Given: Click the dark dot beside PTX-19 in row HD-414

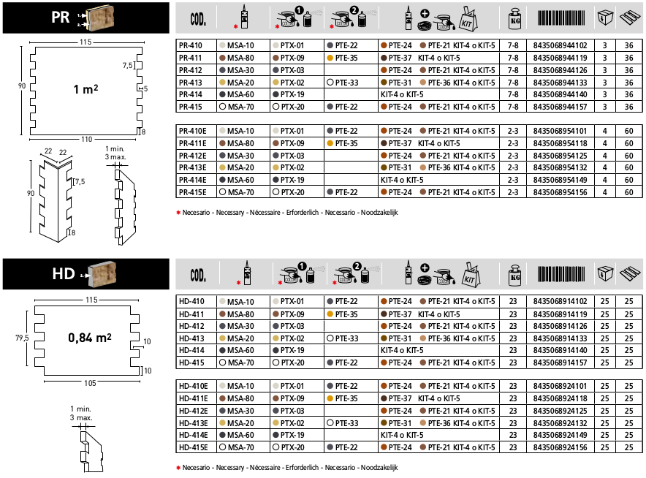Looking at the screenshot, I should 276,350.
